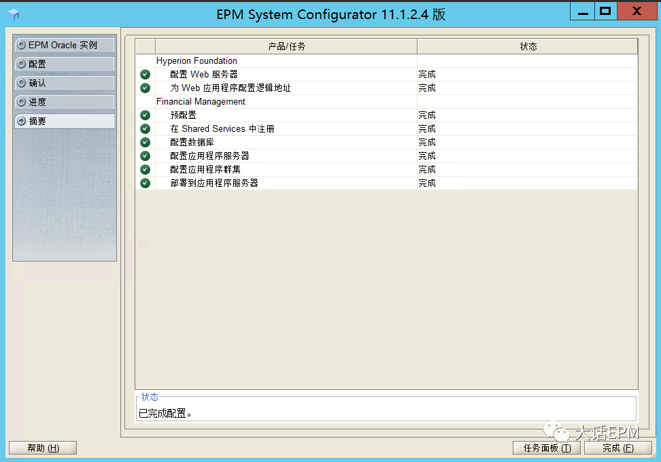661x462 pixels.
Task: Minimize the EPM System Configurator window
Action: (x=583, y=12)
